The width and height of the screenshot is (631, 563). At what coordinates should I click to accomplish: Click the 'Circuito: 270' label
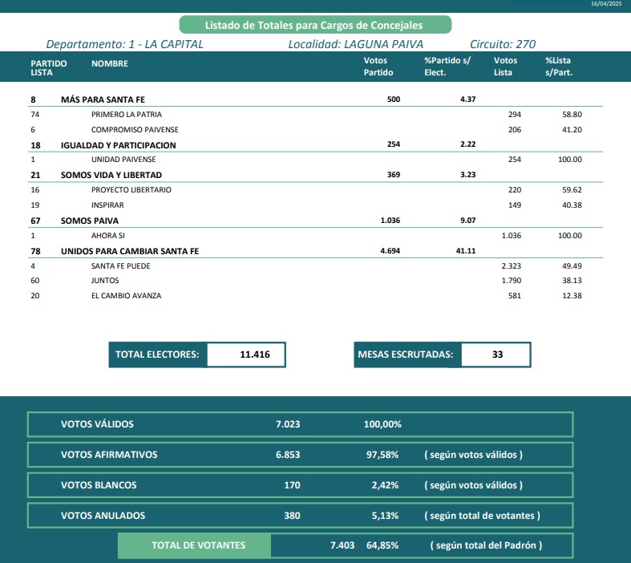[502, 44]
